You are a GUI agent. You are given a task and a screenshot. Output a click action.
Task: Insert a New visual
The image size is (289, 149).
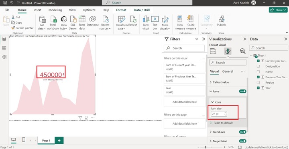pos(146,23)
